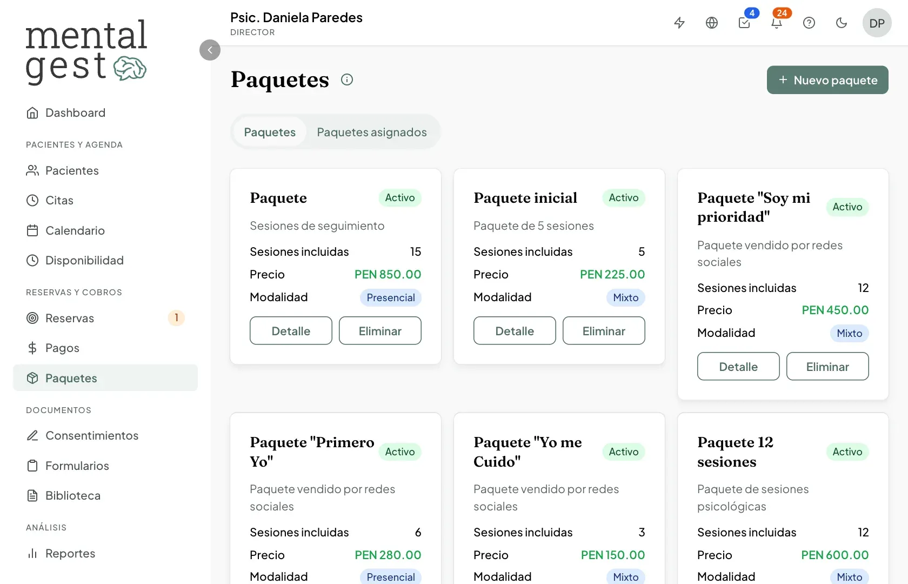
Task: Open the Pagos dollar sign icon
Action: (x=32, y=348)
